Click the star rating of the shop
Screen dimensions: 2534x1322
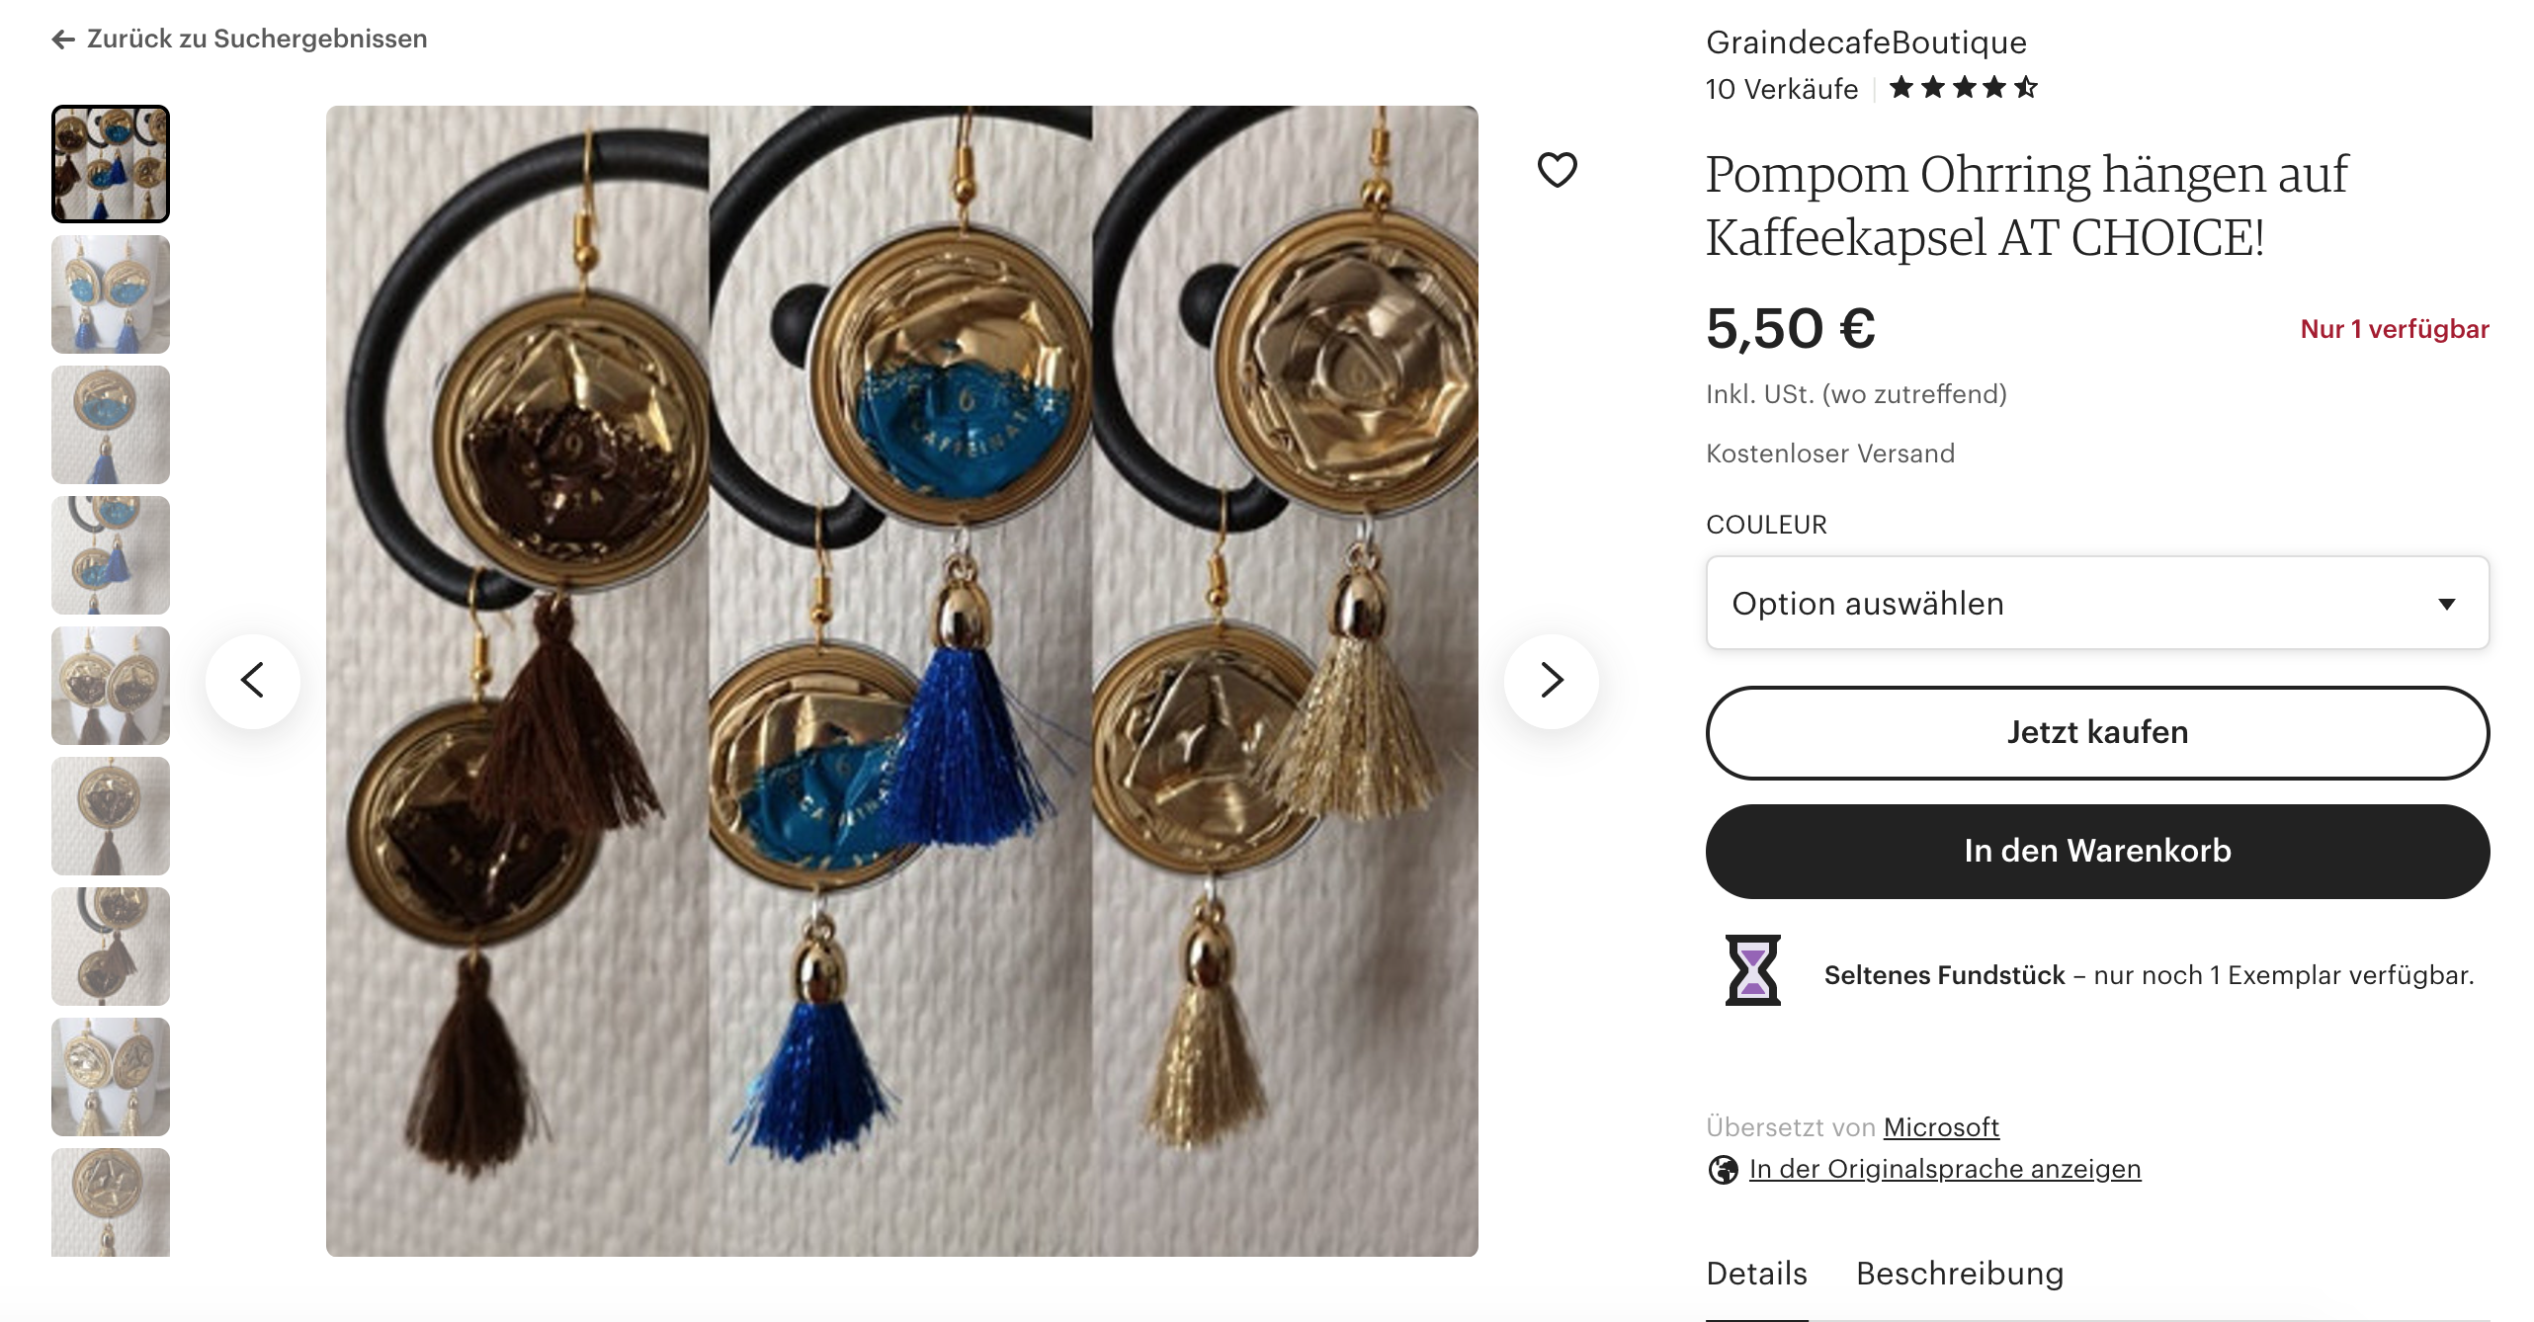point(1963,88)
